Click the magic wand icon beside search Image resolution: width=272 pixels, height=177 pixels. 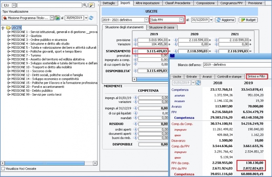pyautogui.click(x=91, y=5)
